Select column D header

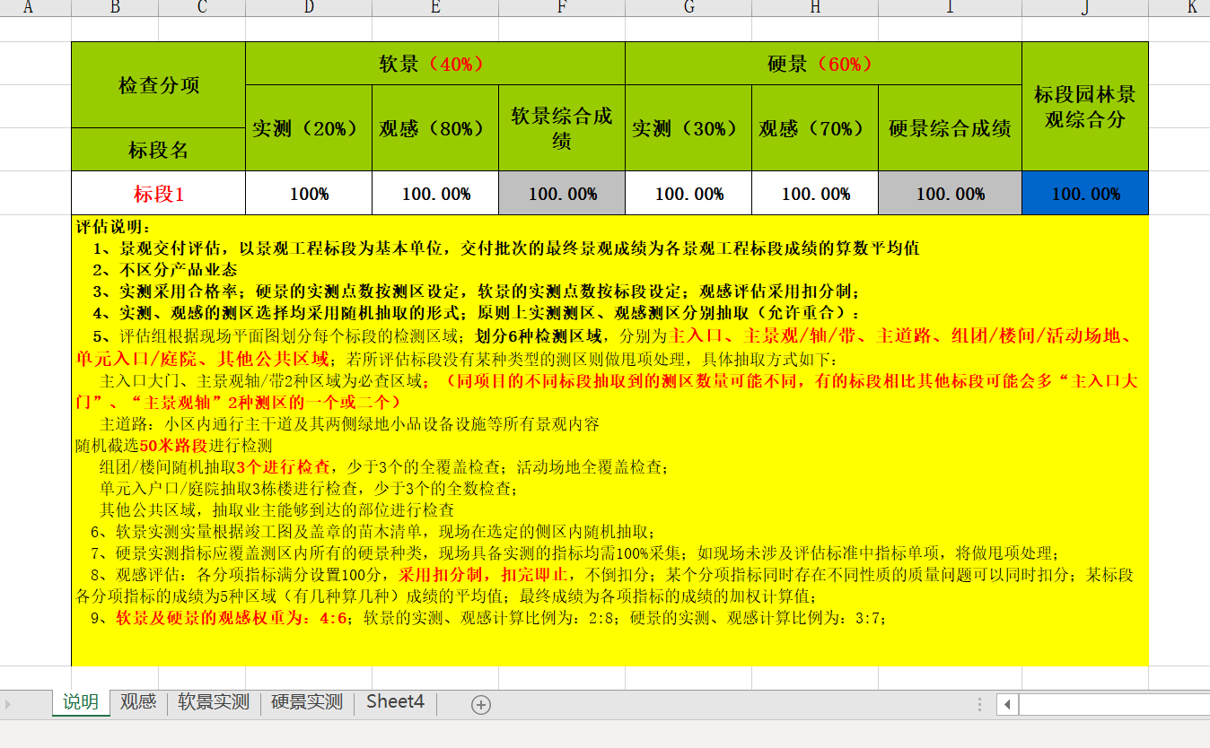pyautogui.click(x=309, y=8)
